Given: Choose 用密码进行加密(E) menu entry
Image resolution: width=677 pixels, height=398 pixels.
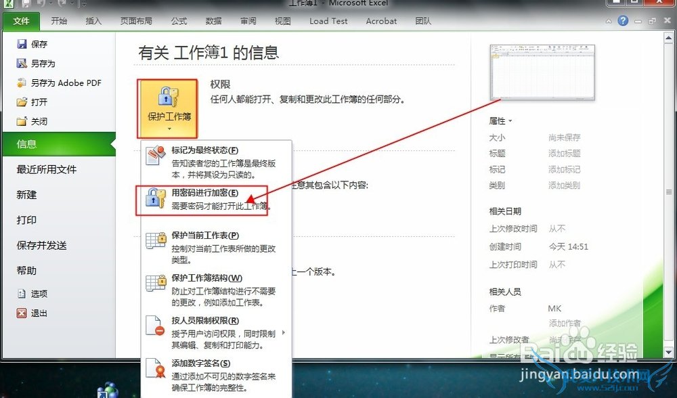Looking at the screenshot, I should click(x=217, y=200).
